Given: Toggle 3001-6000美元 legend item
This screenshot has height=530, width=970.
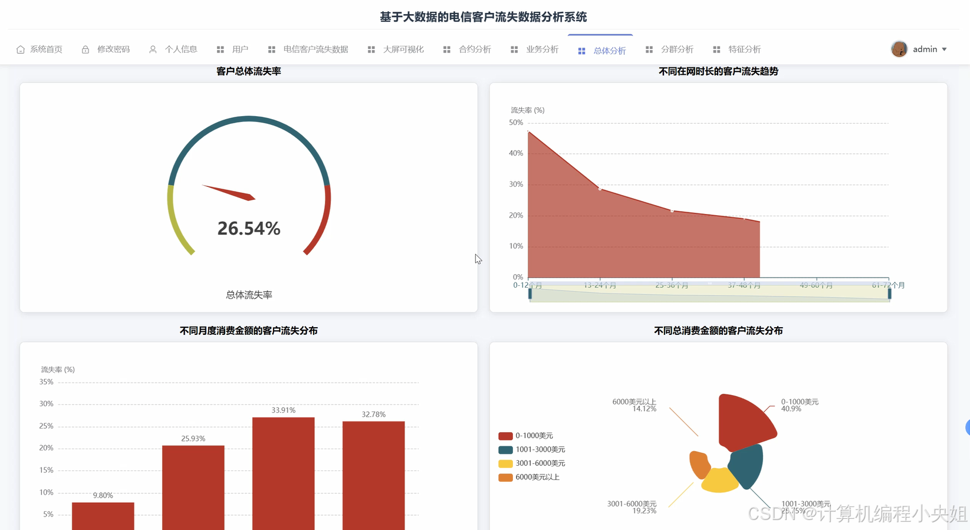Looking at the screenshot, I should pyautogui.click(x=532, y=463).
